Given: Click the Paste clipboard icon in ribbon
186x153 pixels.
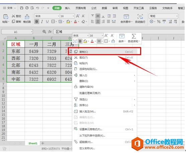Looking at the screenshot, I should 5,17.
